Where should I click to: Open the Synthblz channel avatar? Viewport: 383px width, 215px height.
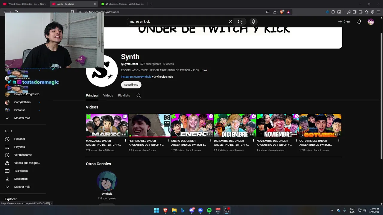click(x=107, y=181)
